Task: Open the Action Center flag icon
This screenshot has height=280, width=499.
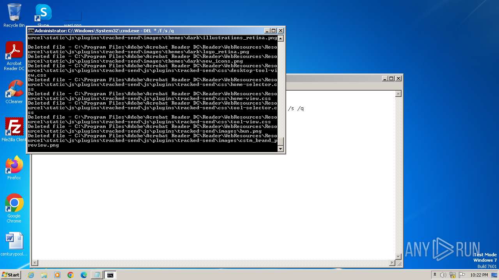Action: point(462,275)
